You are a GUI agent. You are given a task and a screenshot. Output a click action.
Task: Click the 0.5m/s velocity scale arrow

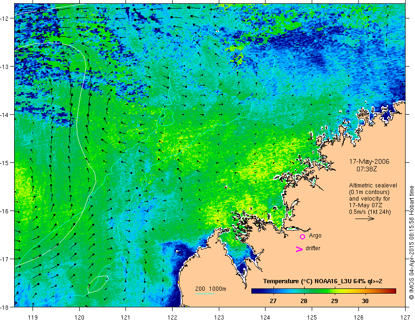(365, 219)
